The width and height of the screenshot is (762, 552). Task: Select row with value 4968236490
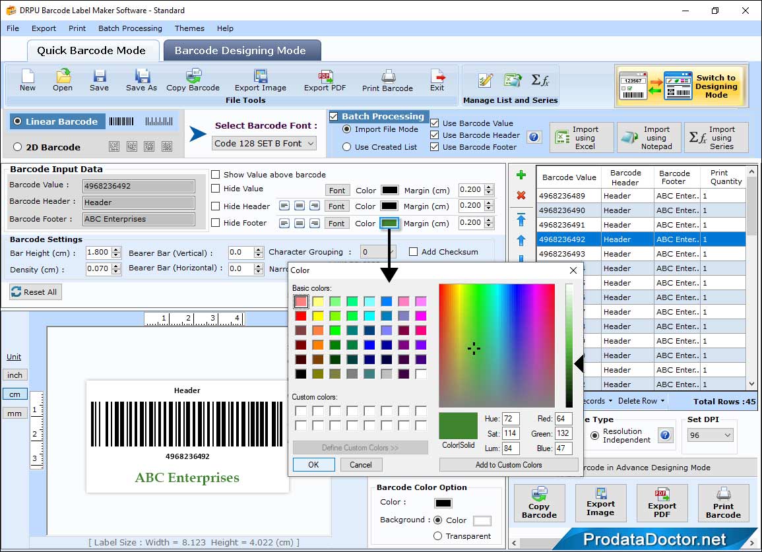pos(641,210)
